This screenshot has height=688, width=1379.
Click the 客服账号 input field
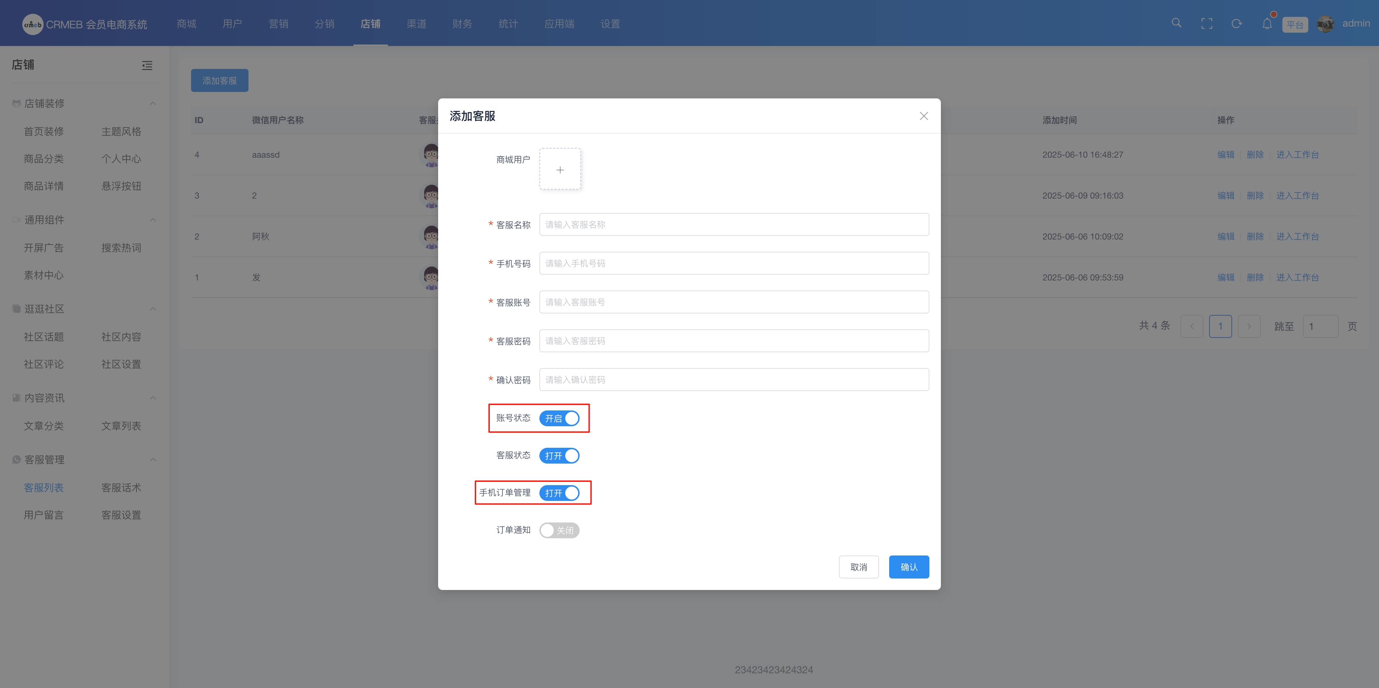[x=734, y=302]
